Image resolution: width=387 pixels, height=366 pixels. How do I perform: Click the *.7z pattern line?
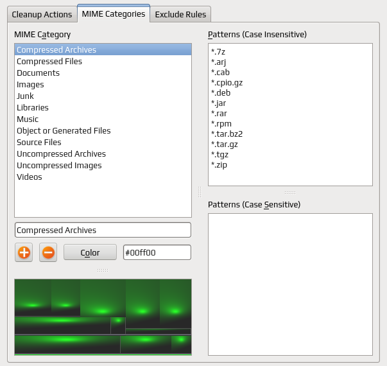tap(218, 52)
